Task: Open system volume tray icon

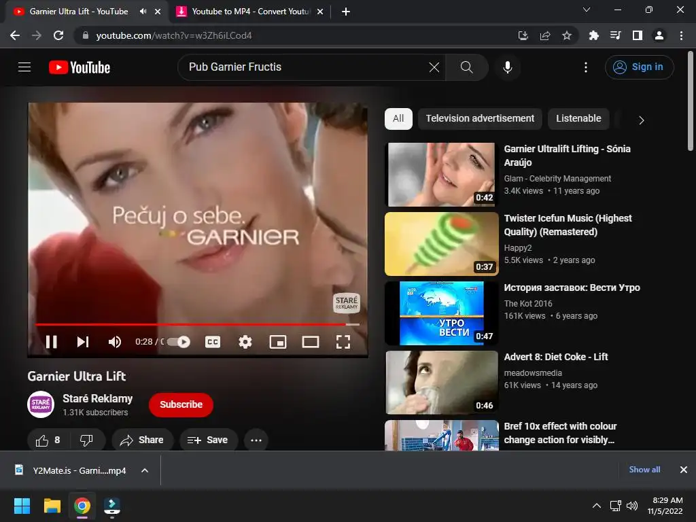Action: click(632, 506)
